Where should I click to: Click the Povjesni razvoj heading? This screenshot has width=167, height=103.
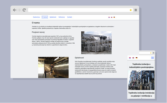(38, 32)
